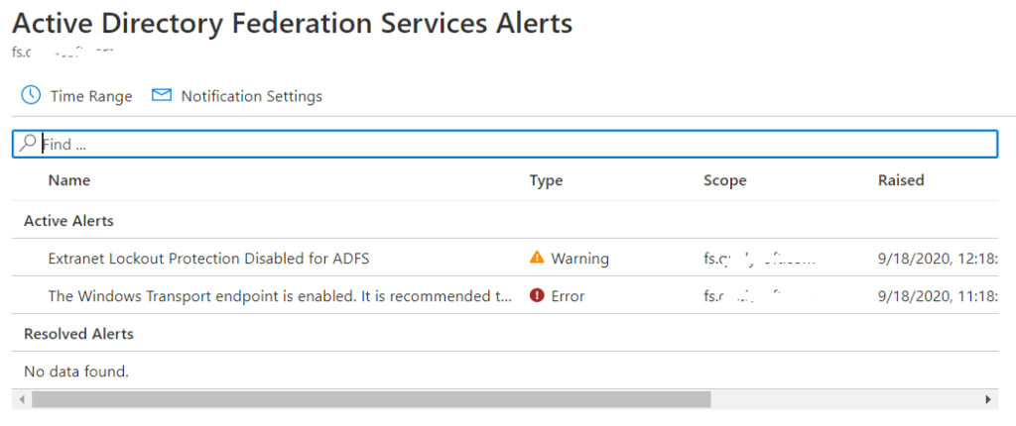This screenshot has height=426, width=1016.
Task: Sort alerts by Type column header
Action: click(546, 180)
